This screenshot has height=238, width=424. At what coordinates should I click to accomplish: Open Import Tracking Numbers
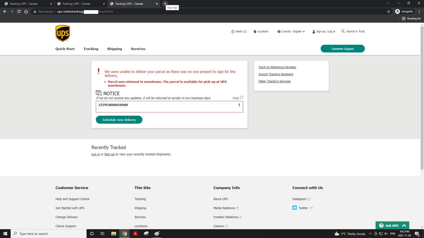276,74
